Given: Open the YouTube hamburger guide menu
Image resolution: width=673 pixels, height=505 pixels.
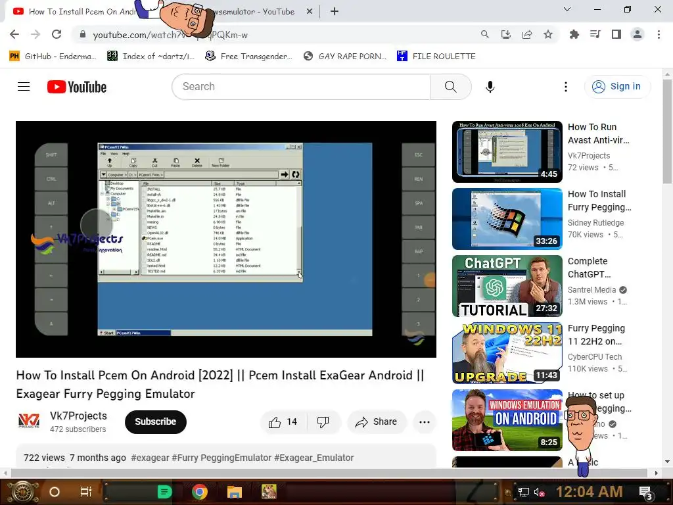Looking at the screenshot, I should (x=24, y=87).
